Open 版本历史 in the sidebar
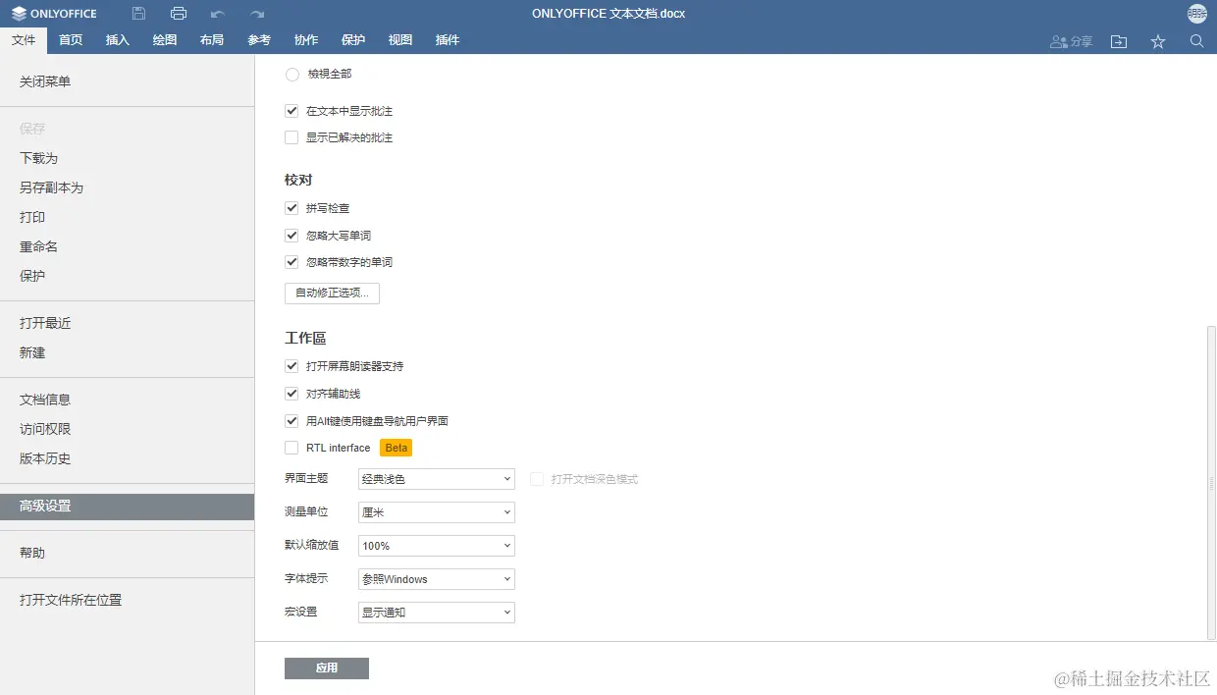The height and width of the screenshot is (695, 1217). click(128, 458)
